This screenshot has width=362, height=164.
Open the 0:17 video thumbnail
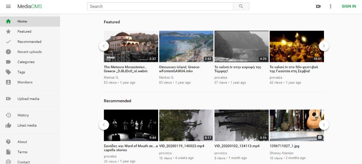click(186, 125)
